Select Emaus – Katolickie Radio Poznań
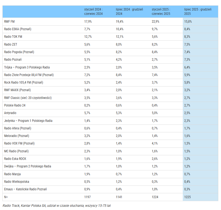Viewport: 221px width, 210px height. point(25,189)
